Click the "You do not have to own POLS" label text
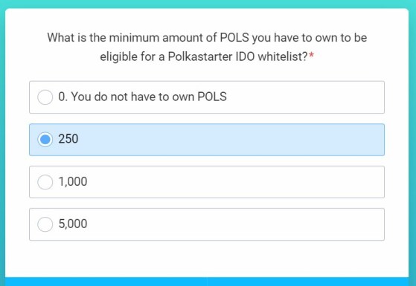This screenshot has height=286, width=416. coord(149,97)
